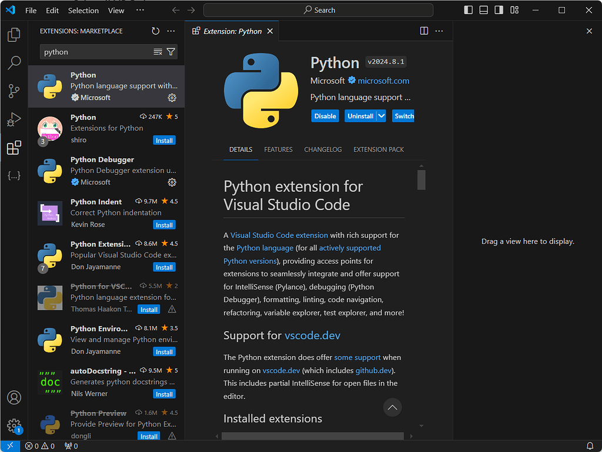Screen dimensions: 602x452
Task: Switch to the CHANGELOG tab
Action: 323,149
